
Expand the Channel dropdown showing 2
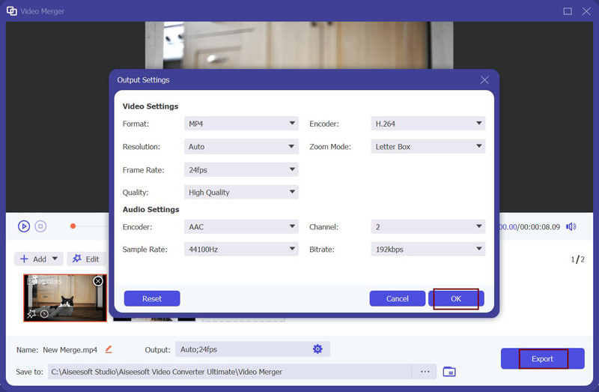pos(428,227)
